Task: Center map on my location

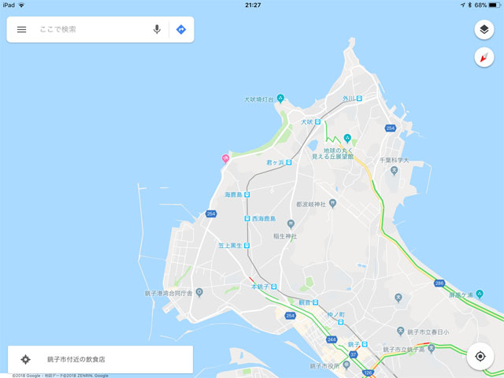Action: coord(480,357)
